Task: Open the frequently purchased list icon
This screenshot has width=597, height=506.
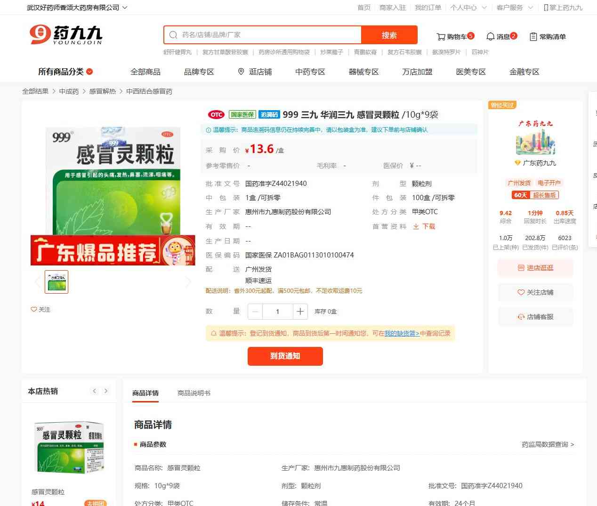Action: [533, 37]
